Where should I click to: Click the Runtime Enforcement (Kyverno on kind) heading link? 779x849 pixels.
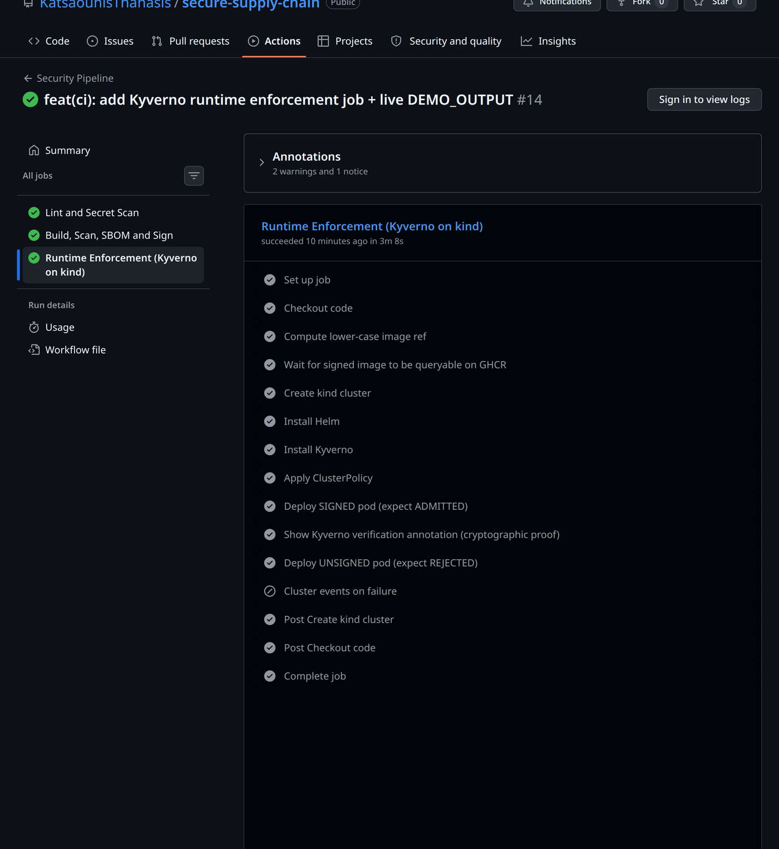tap(372, 226)
